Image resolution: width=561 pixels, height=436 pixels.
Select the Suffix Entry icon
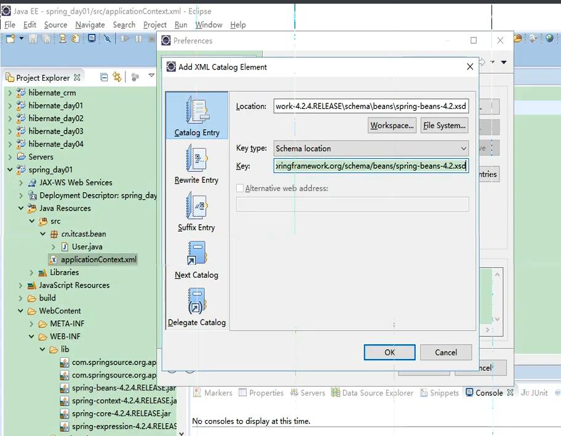196,211
